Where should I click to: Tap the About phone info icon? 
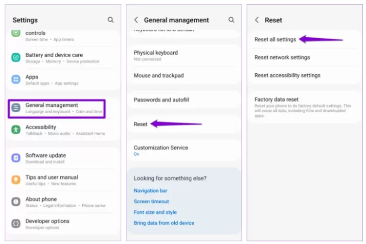click(x=16, y=202)
